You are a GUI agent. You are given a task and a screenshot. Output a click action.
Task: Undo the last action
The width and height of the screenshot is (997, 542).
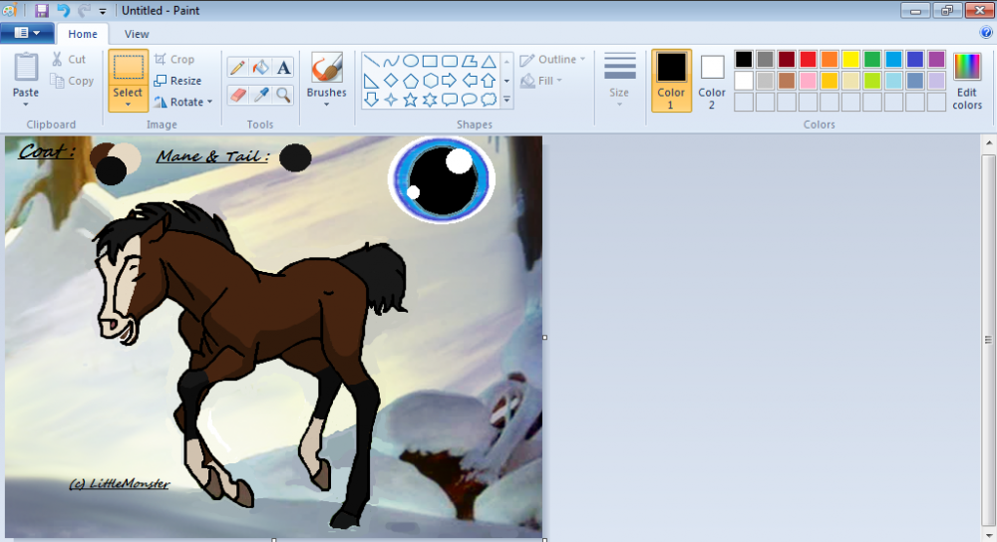coord(63,11)
